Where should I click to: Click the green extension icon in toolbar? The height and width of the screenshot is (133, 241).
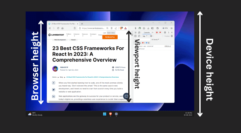pos(140,28)
